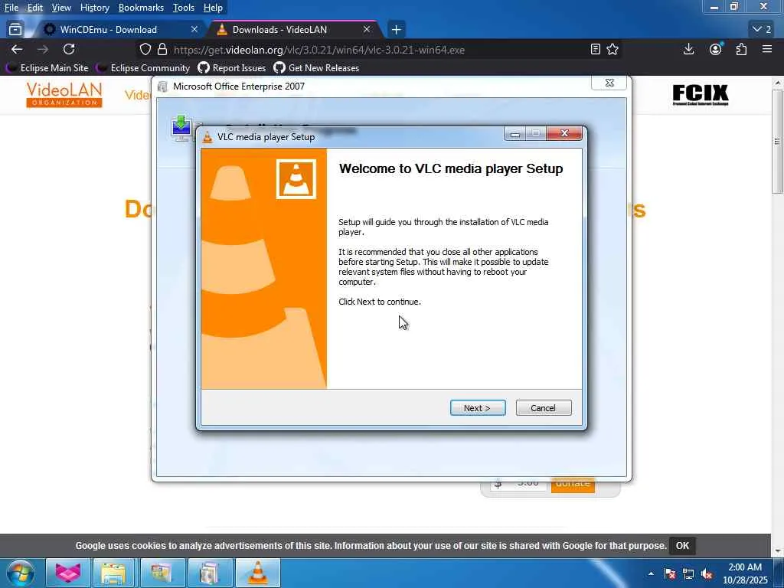Accept cookies with the OK button
This screenshot has width=784, height=588.
(x=682, y=545)
